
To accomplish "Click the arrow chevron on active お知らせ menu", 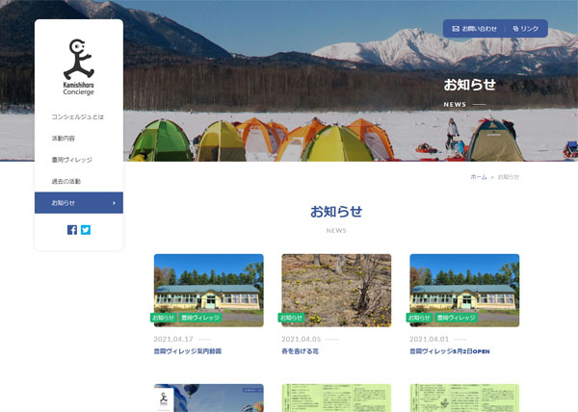I will [x=114, y=203].
